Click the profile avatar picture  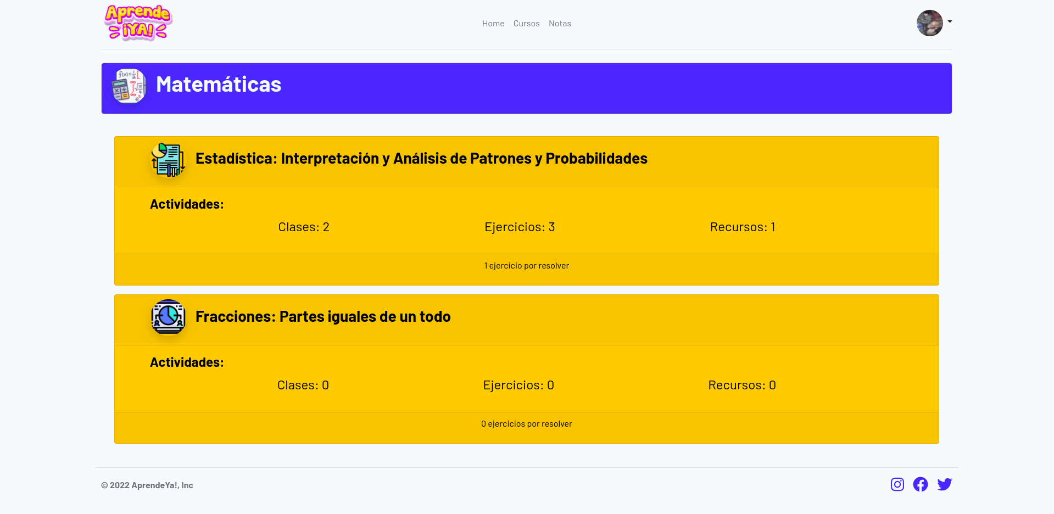click(929, 23)
